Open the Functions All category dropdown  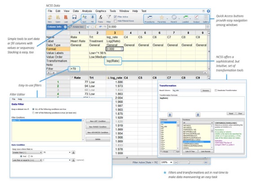point(198,123)
